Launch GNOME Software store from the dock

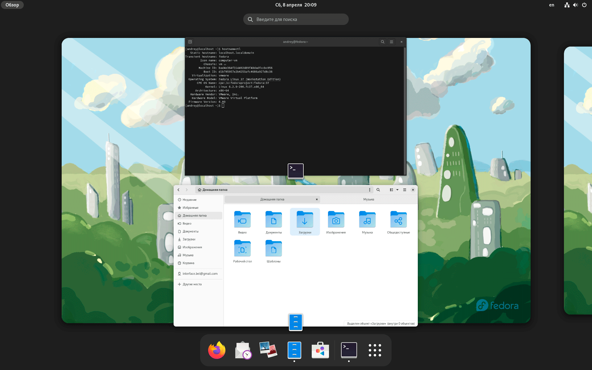[x=320, y=350]
